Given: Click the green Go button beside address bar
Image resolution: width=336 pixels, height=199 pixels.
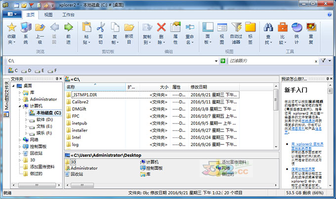Looking at the screenshot, I should coord(223,61).
